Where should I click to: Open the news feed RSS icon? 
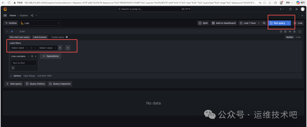(x=296, y=9)
